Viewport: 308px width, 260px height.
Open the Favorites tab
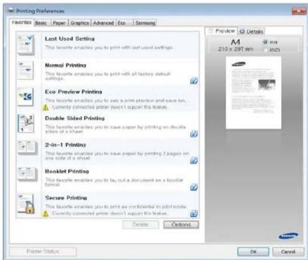point(22,22)
